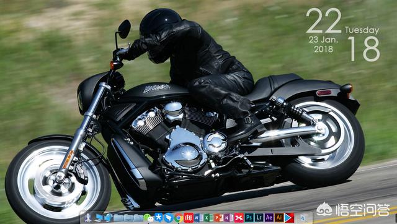The image size is (397, 224).
Task: Launch Microsoft Word from the dock
Action: 198,217
